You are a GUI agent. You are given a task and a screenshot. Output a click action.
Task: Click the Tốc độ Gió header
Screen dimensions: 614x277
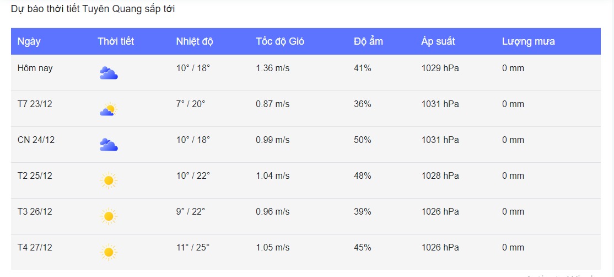pyautogui.click(x=280, y=41)
